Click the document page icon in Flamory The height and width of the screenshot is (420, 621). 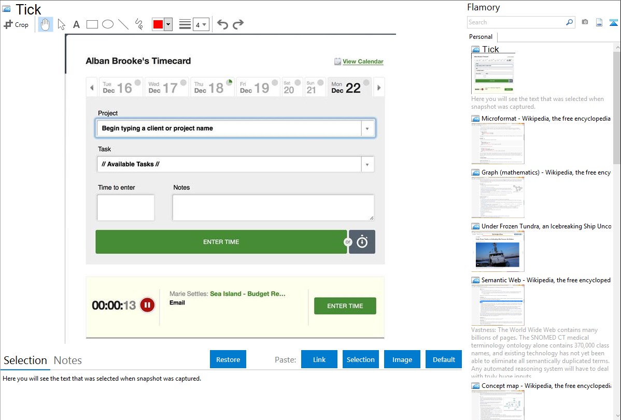[x=599, y=22]
